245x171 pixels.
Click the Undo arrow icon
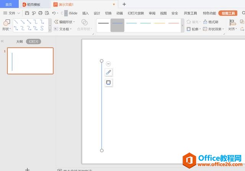[54, 13]
